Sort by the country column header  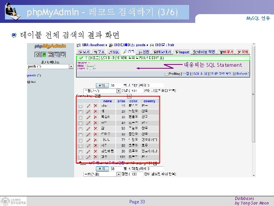(149, 101)
